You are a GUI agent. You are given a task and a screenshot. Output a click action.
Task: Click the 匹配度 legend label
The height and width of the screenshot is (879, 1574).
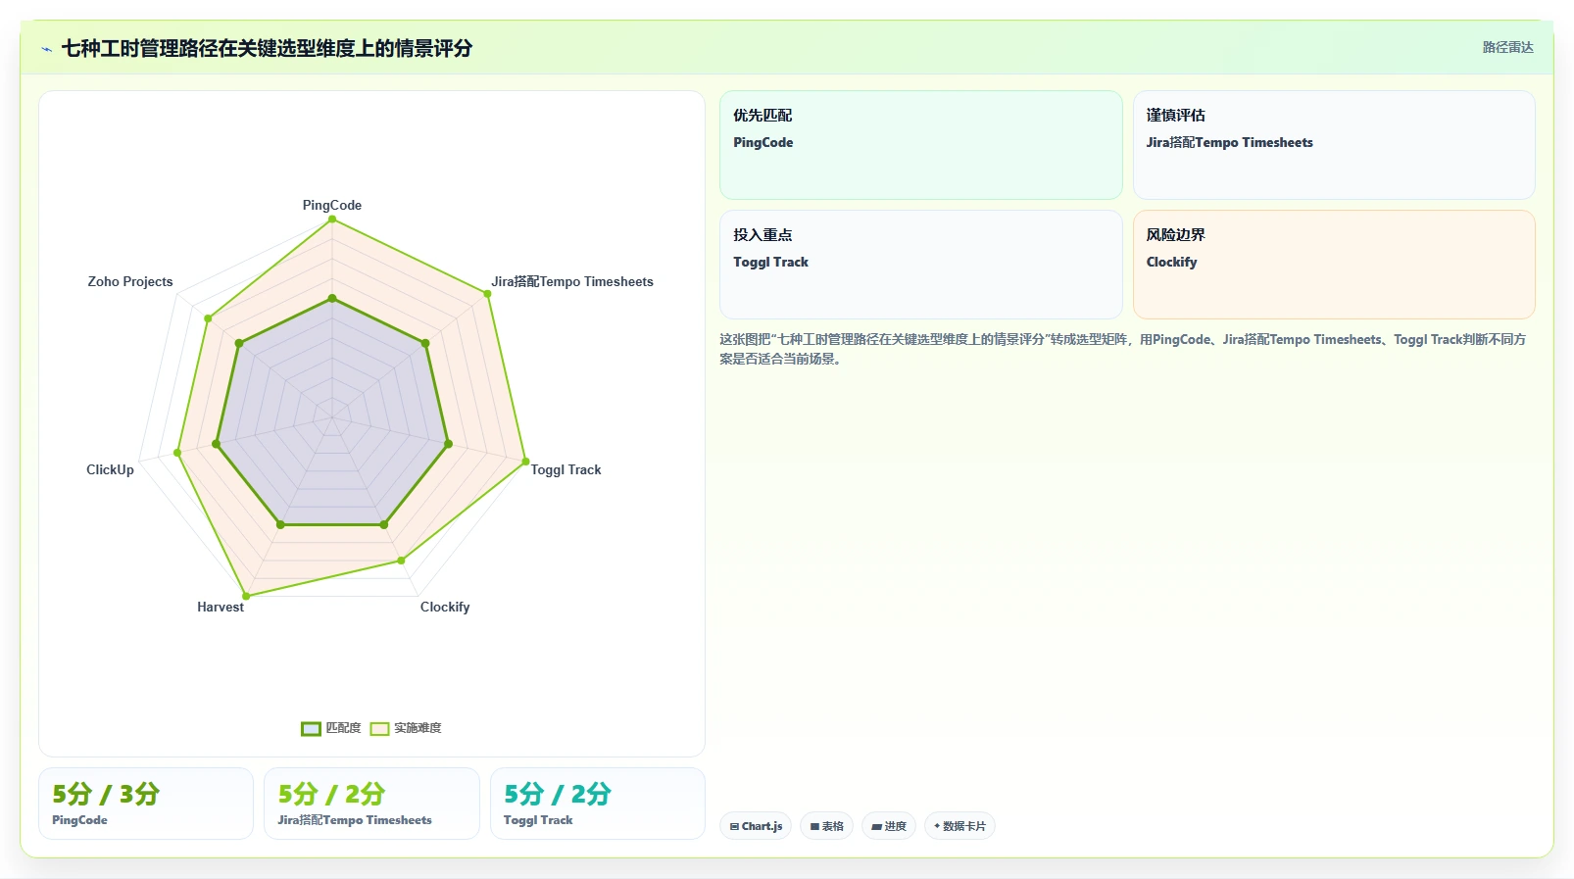pos(343,728)
